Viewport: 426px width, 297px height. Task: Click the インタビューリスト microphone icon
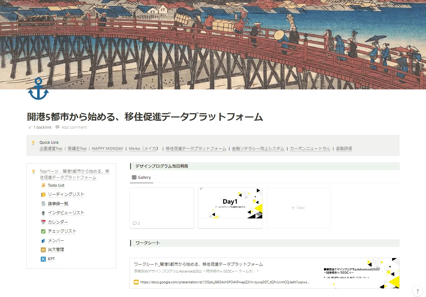pos(43,213)
